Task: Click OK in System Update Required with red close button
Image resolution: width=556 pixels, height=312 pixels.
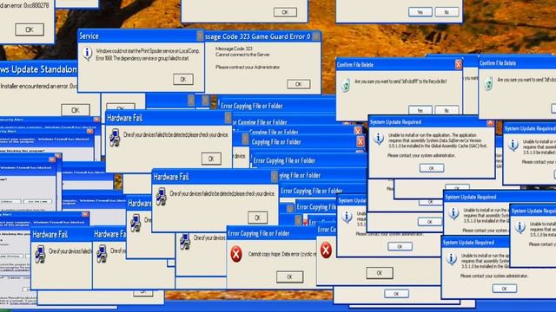Action: pyautogui.click(x=432, y=168)
